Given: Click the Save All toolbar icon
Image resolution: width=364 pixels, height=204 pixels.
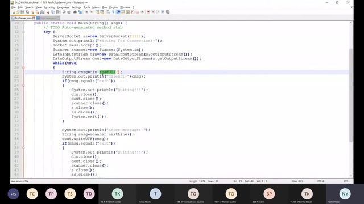Looking at the screenshot, I should 27,12.
